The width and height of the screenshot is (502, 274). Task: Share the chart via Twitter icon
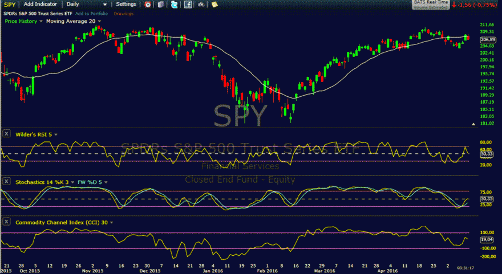pyautogui.click(x=174, y=5)
